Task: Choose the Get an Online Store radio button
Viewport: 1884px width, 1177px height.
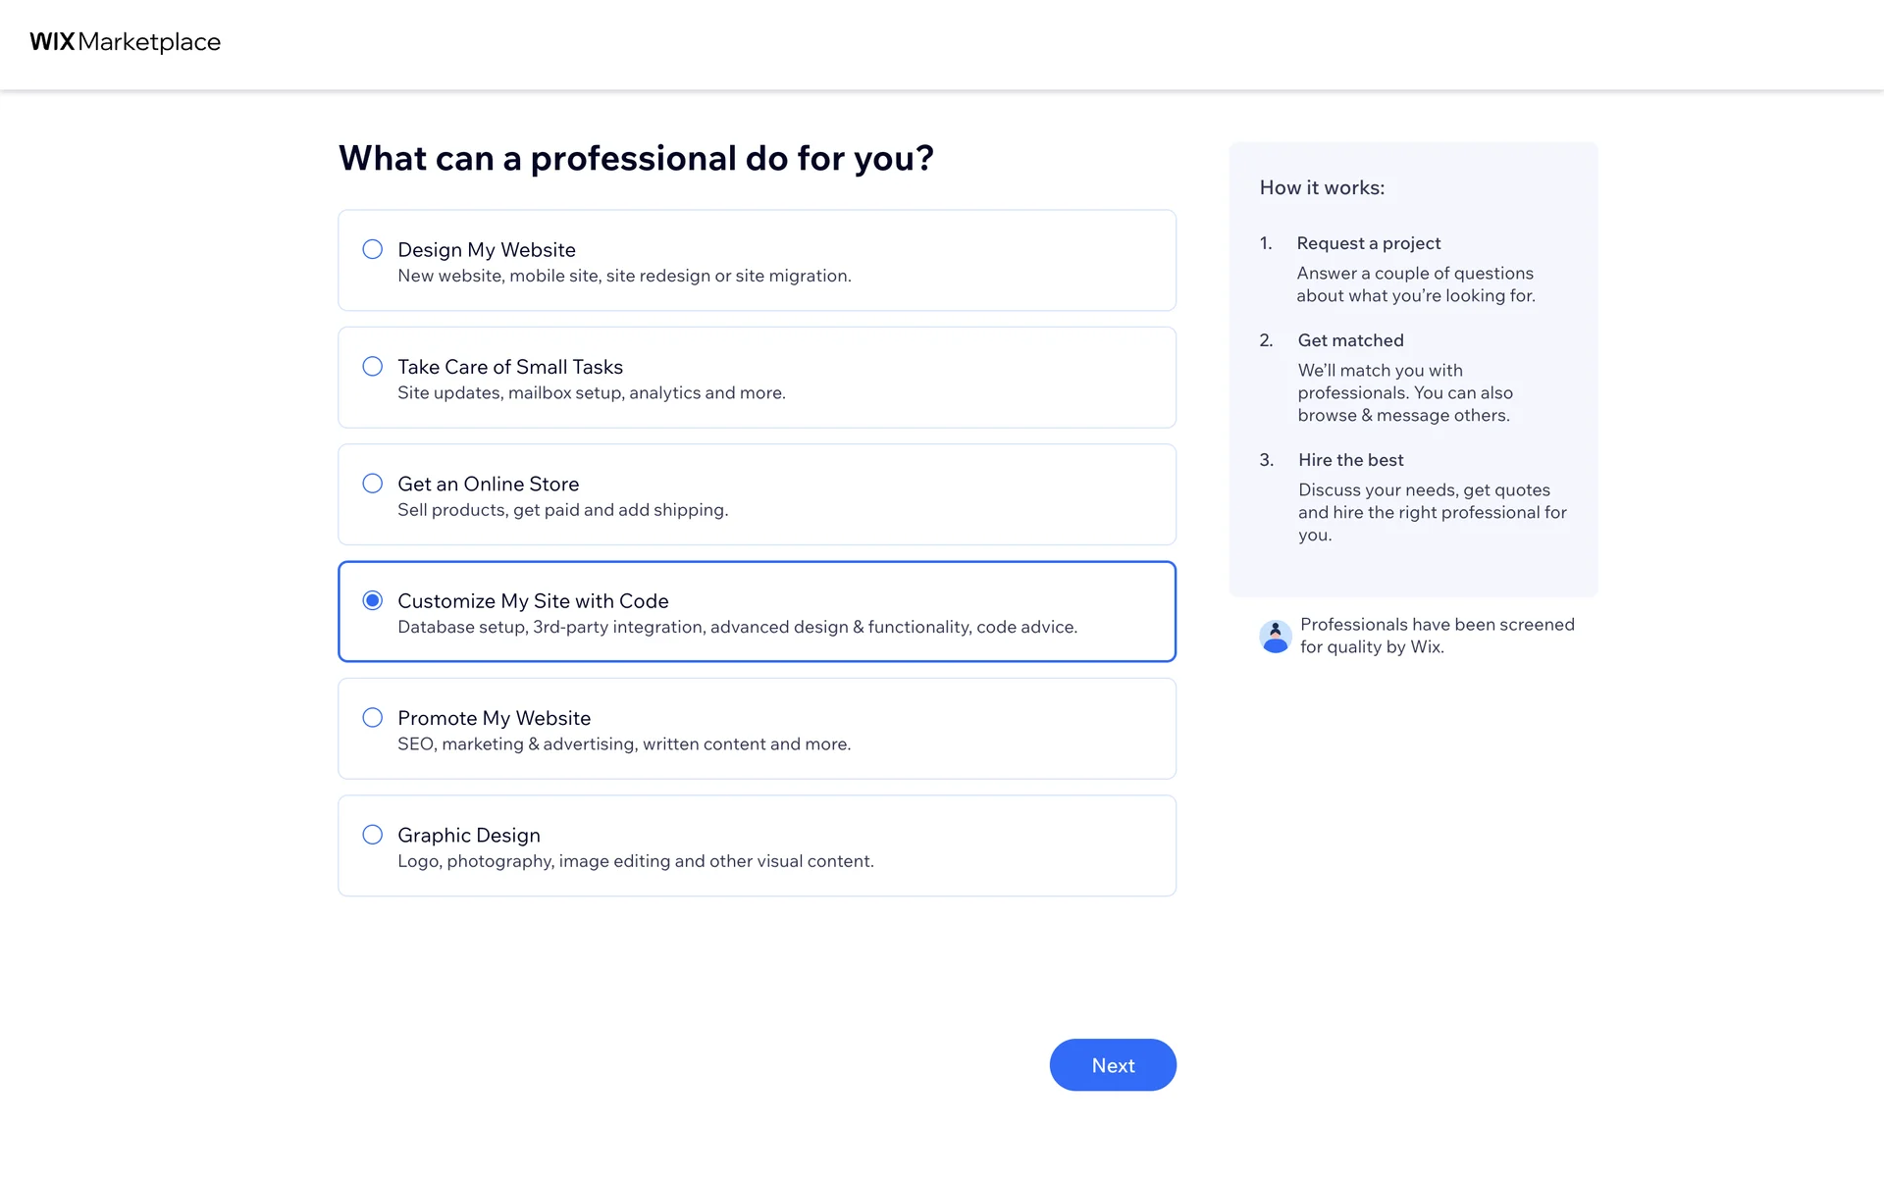Action: pos(373,484)
